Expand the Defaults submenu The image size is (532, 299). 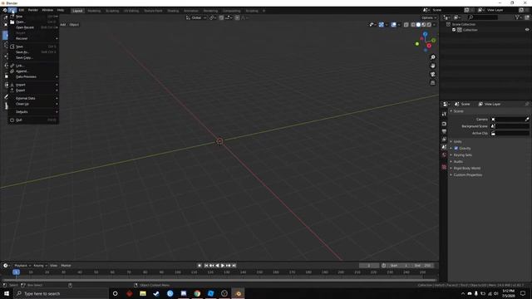33,112
